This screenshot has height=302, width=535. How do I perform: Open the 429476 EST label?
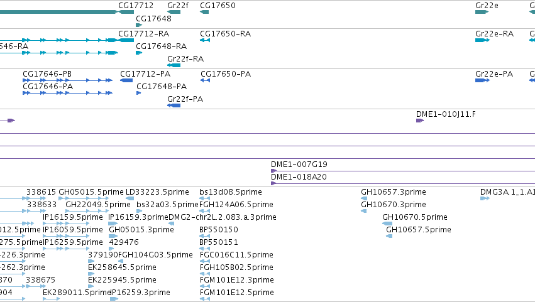(123, 242)
